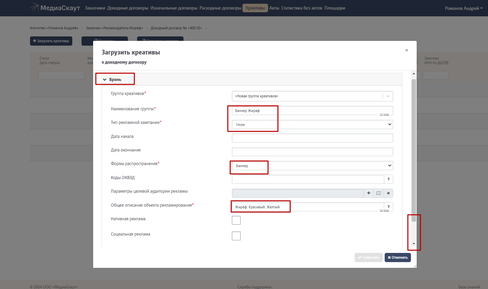This screenshot has width=488, height=289.
Task: Click the Загрузить креативы button
Action: (x=51, y=41)
